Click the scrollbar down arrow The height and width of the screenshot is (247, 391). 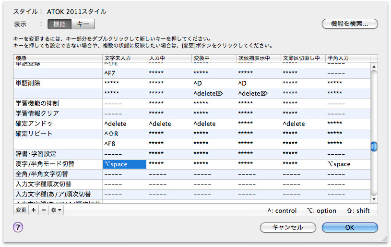coord(374,199)
